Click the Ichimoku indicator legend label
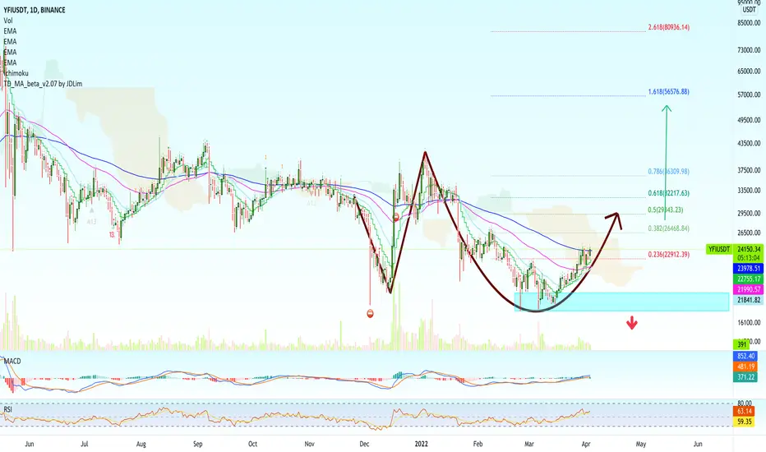The image size is (766, 452). (x=16, y=73)
